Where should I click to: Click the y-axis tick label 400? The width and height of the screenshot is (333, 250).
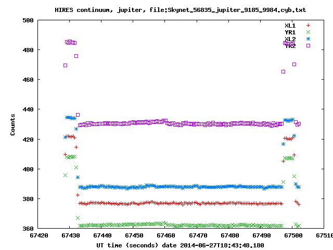(x=28, y=169)
